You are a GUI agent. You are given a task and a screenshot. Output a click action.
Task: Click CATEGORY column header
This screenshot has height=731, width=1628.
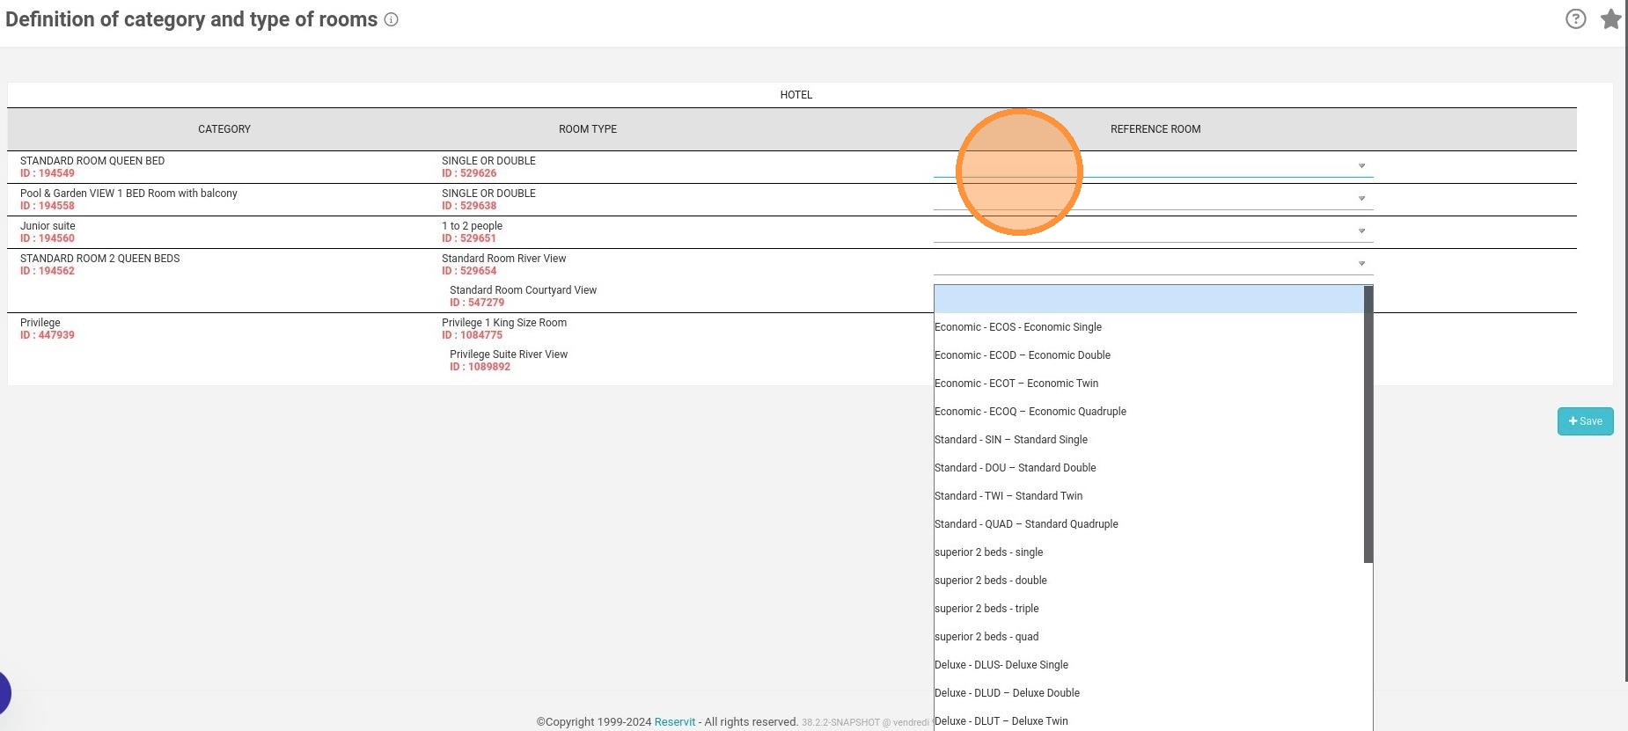pyautogui.click(x=224, y=129)
